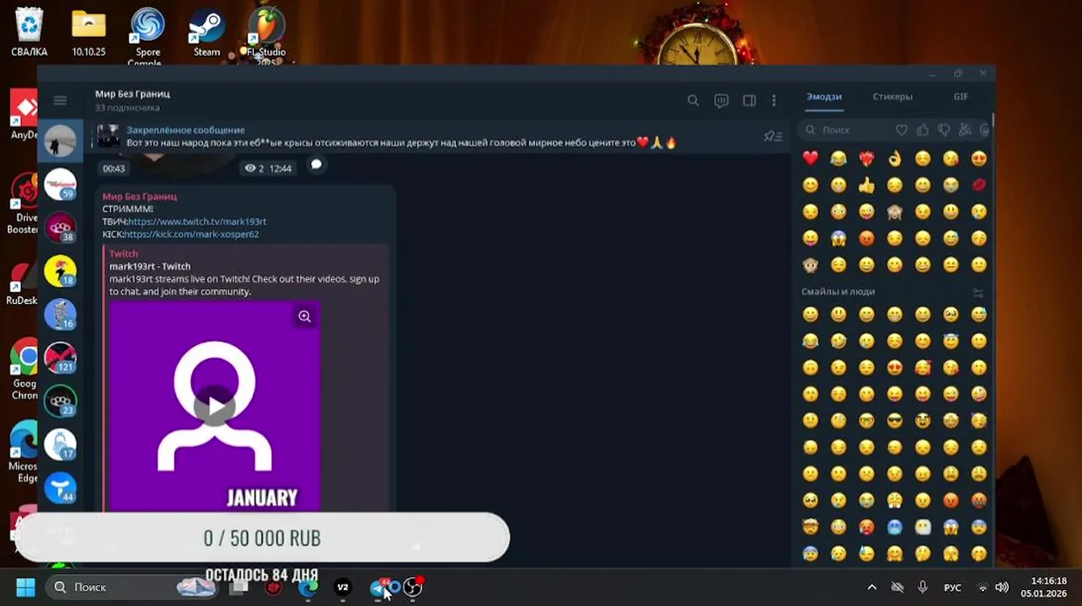Toggle the right side info panel
This screenshot has width=1082, height=606.
click(x=749, y=101)
